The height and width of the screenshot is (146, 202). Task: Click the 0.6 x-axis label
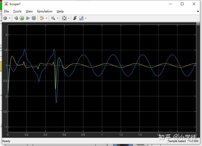[64, 135]
